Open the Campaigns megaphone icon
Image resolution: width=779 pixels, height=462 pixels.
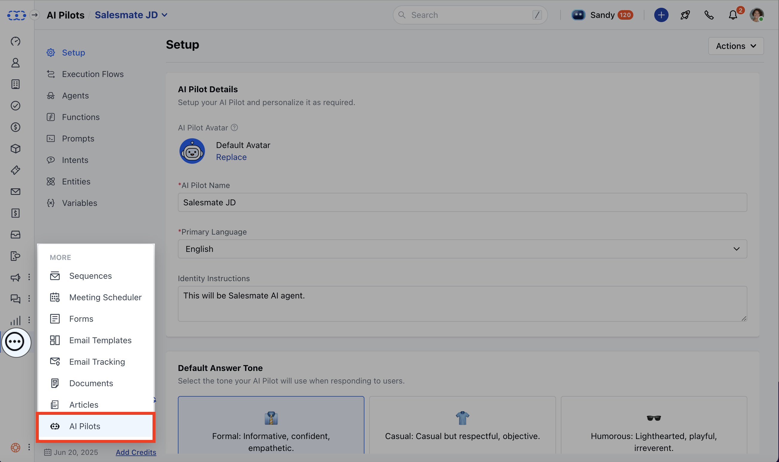[15, 277]
